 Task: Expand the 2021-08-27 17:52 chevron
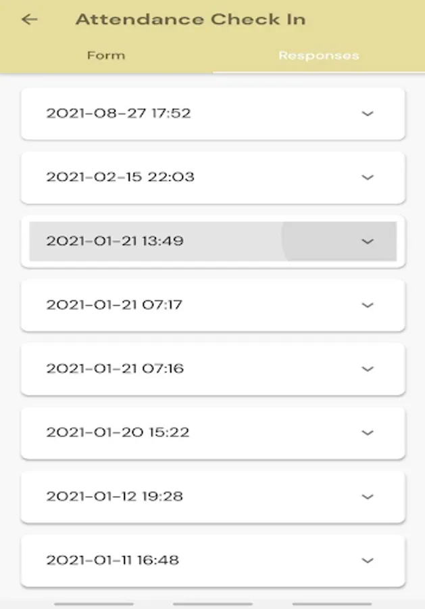tap(367, 114)
